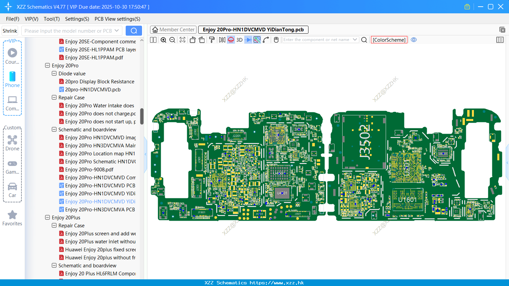Select the route line tool
This screenshot has width=509, height=286.
(266, 40)
